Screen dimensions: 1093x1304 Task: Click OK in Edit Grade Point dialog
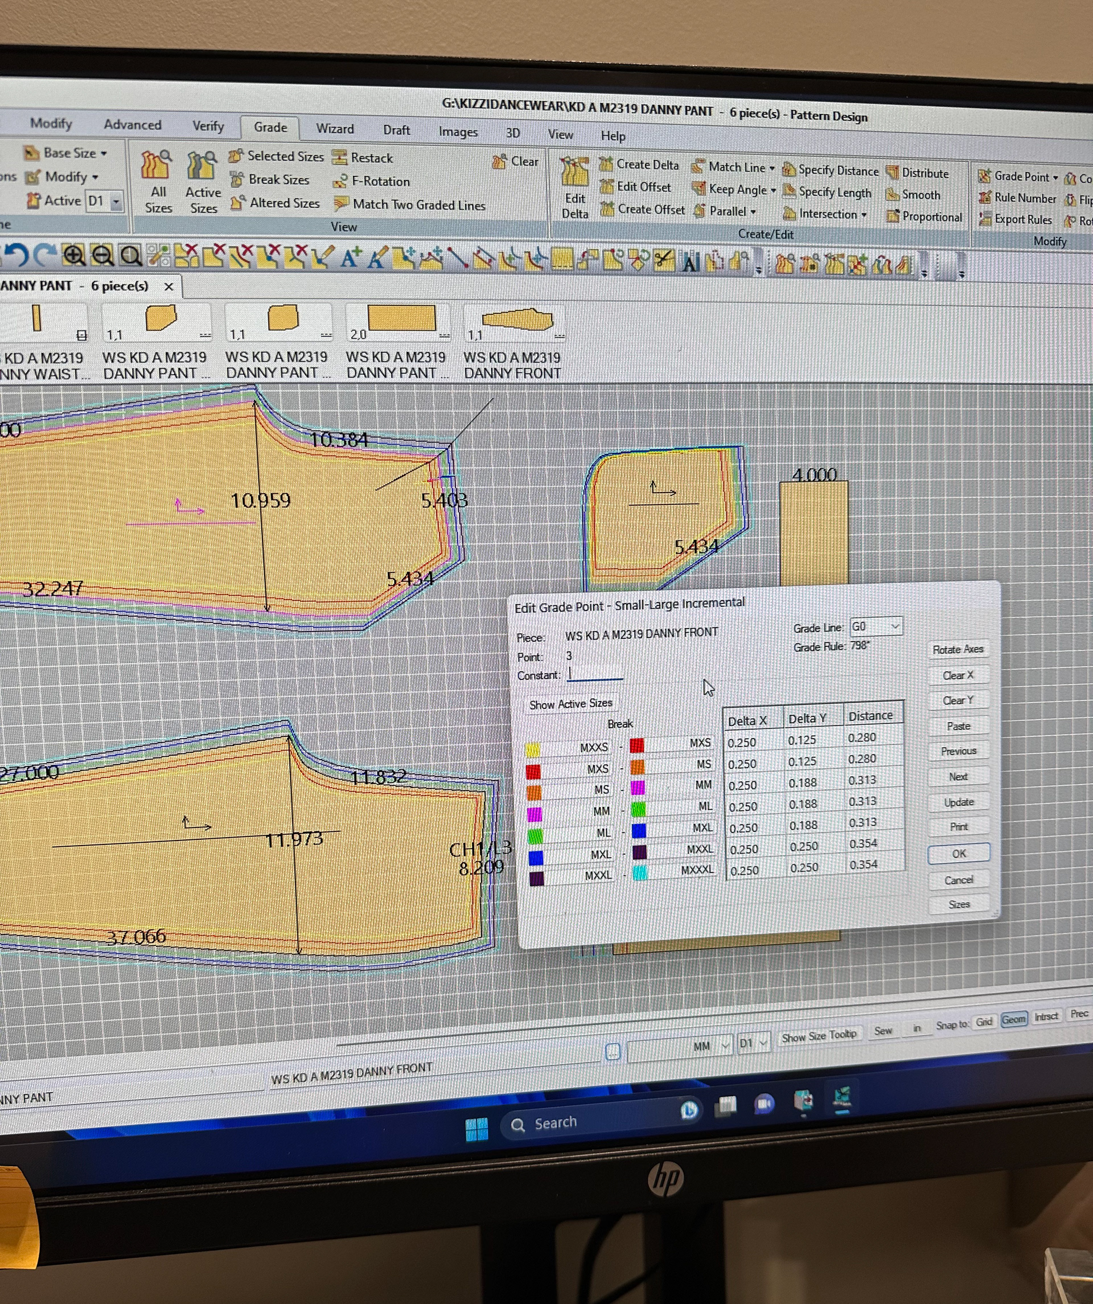[958, 853]
